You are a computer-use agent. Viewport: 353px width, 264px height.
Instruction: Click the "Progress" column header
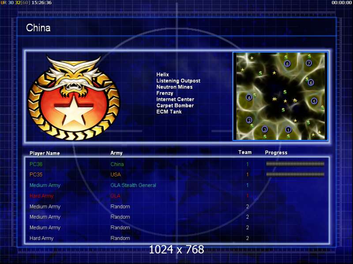(276, 153)
